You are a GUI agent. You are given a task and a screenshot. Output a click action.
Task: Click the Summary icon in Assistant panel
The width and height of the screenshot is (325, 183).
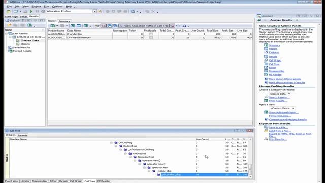[266, 45]
